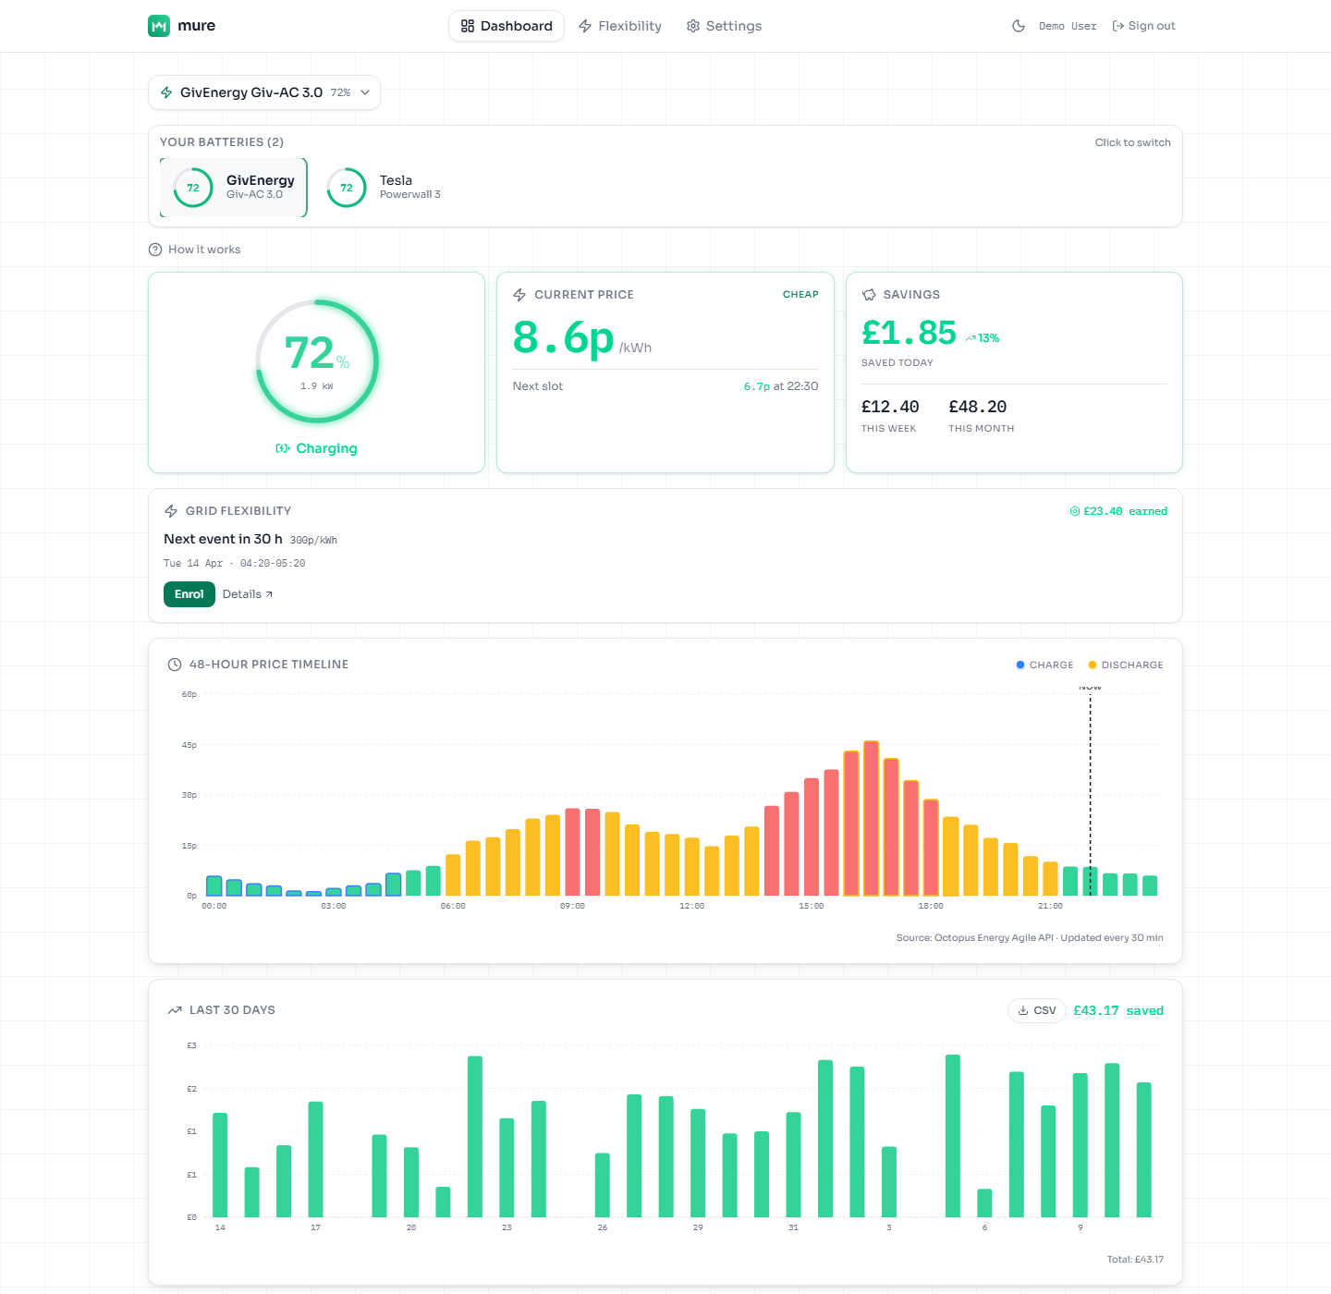Click the CSV download icon
Viewport: 1331px width, 1294px height.
click(x=1024, y=1010)
